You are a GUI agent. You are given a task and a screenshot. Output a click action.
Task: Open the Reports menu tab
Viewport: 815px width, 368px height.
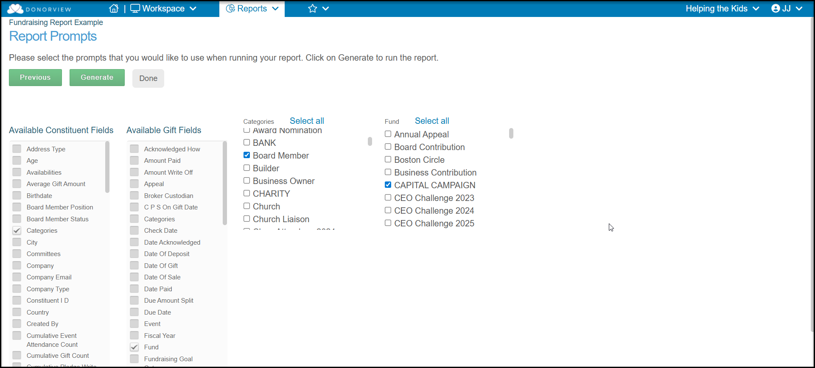click(252, 8)
